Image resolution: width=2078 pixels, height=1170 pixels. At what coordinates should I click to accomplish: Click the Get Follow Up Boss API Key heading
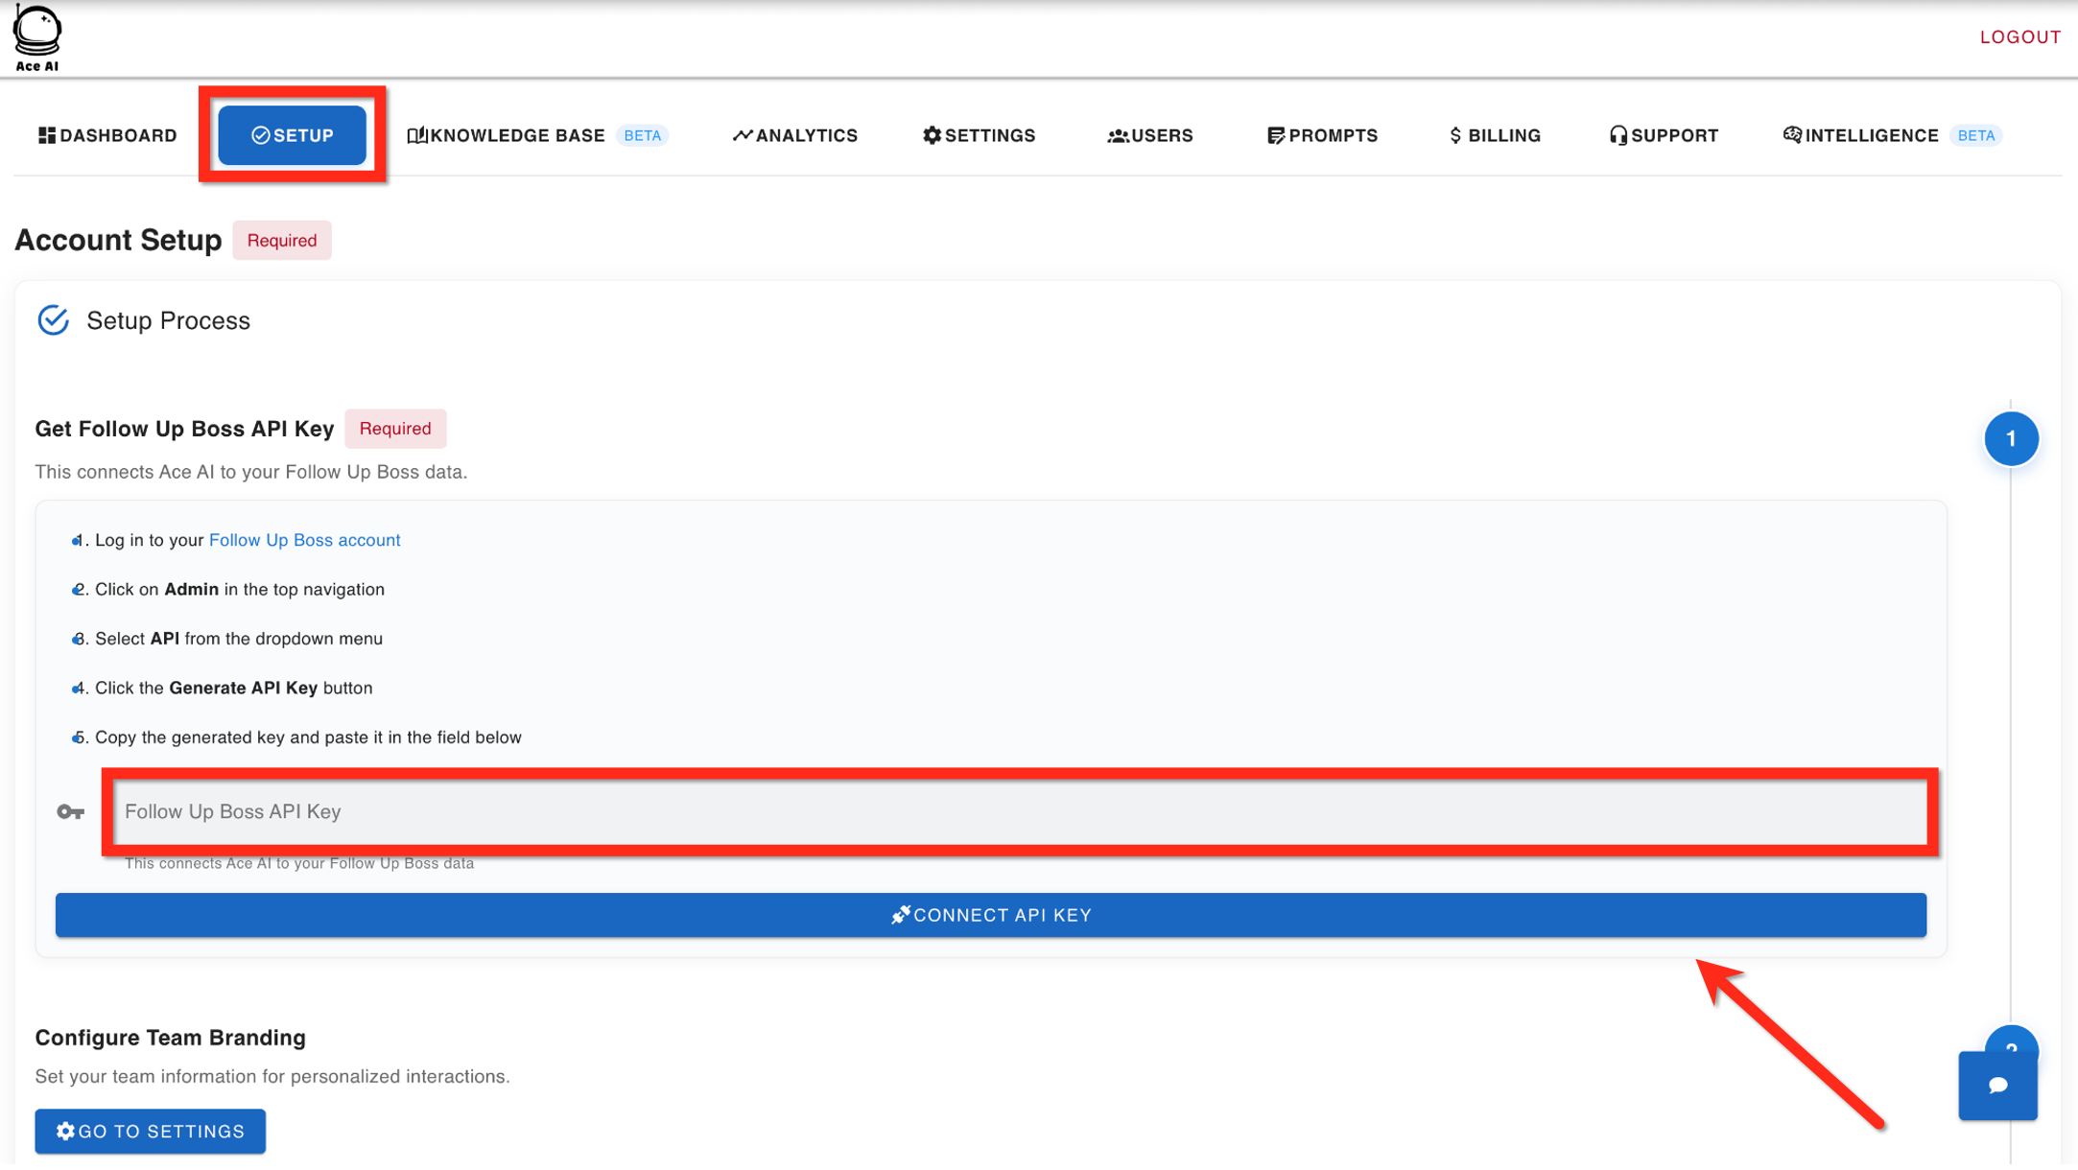[x=184, y=429]
